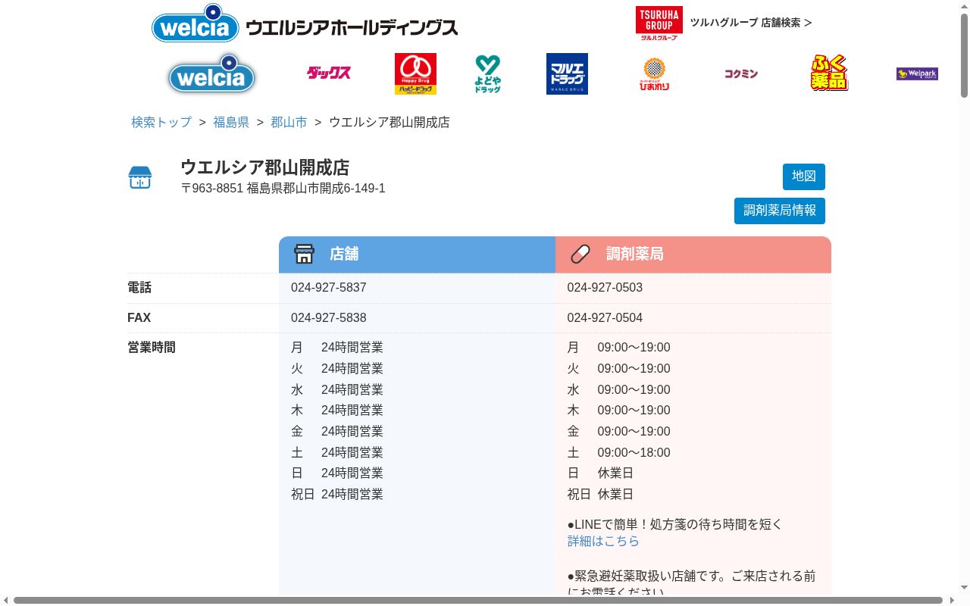Select the store FAX number 024-927-5838
This screenshot has height=606, width=970.
[x=329, y=318]
